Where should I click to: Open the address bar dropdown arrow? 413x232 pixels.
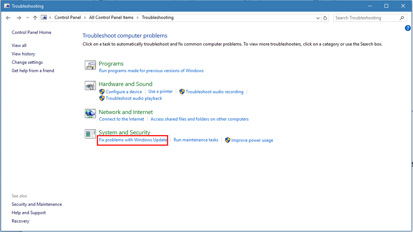point(318,18)
